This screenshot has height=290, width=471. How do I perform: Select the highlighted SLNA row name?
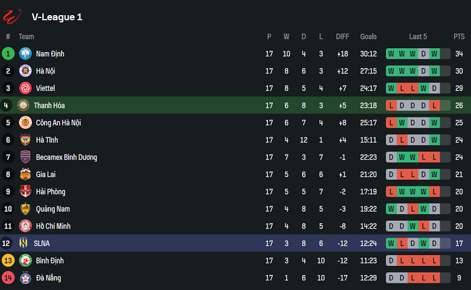[42, 244]
